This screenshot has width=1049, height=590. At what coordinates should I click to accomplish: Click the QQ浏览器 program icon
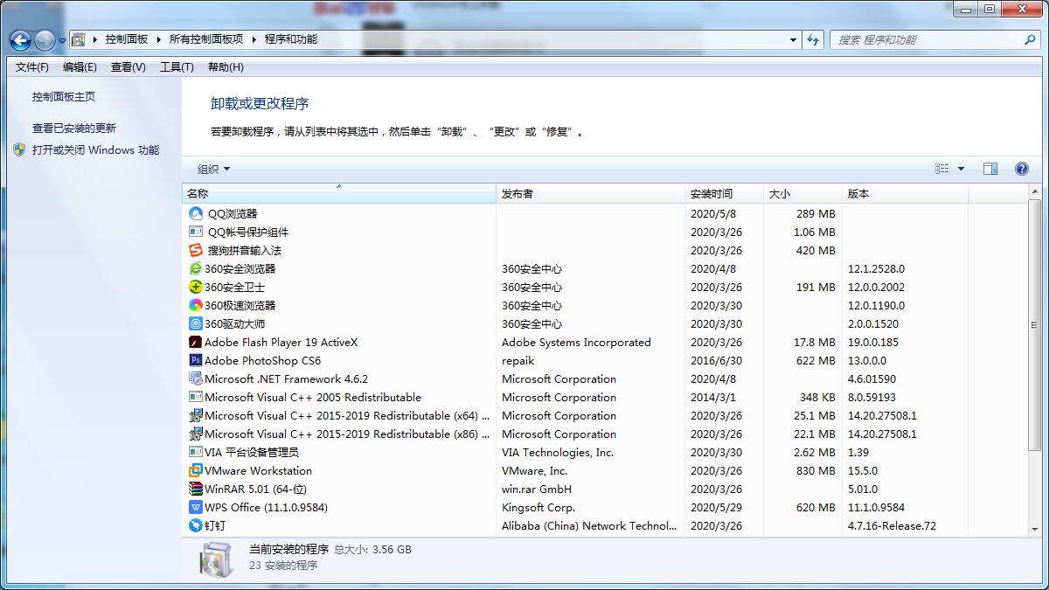point(196,213)
